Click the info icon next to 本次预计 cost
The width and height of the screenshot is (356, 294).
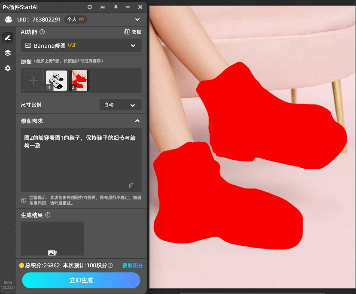[x=110, y=266]
